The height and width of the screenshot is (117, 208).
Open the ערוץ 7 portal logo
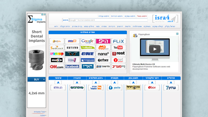(x=171, y=88)
